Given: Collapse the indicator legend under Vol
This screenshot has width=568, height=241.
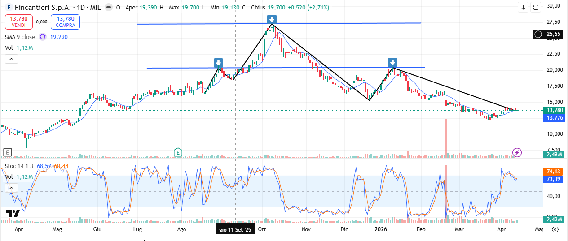Looking at the screenshot, I should pyautogui.click(x=11, y=59).
